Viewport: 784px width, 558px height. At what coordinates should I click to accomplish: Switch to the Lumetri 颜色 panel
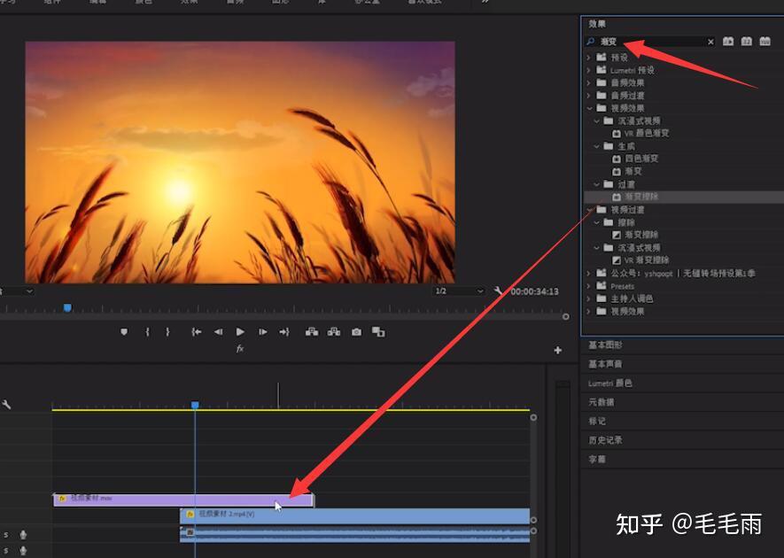click(613, 384)
